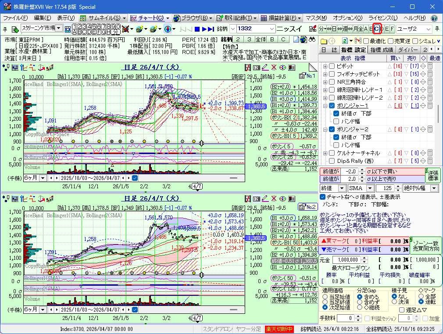Click the red crossed-lines icon in lower chart toolbar
This screenshot has width=443, height=334.
274,198
